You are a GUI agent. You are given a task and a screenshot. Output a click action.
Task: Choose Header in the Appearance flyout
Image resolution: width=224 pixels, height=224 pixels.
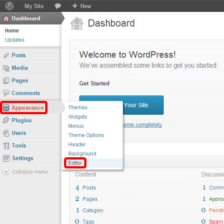[77, 144]
